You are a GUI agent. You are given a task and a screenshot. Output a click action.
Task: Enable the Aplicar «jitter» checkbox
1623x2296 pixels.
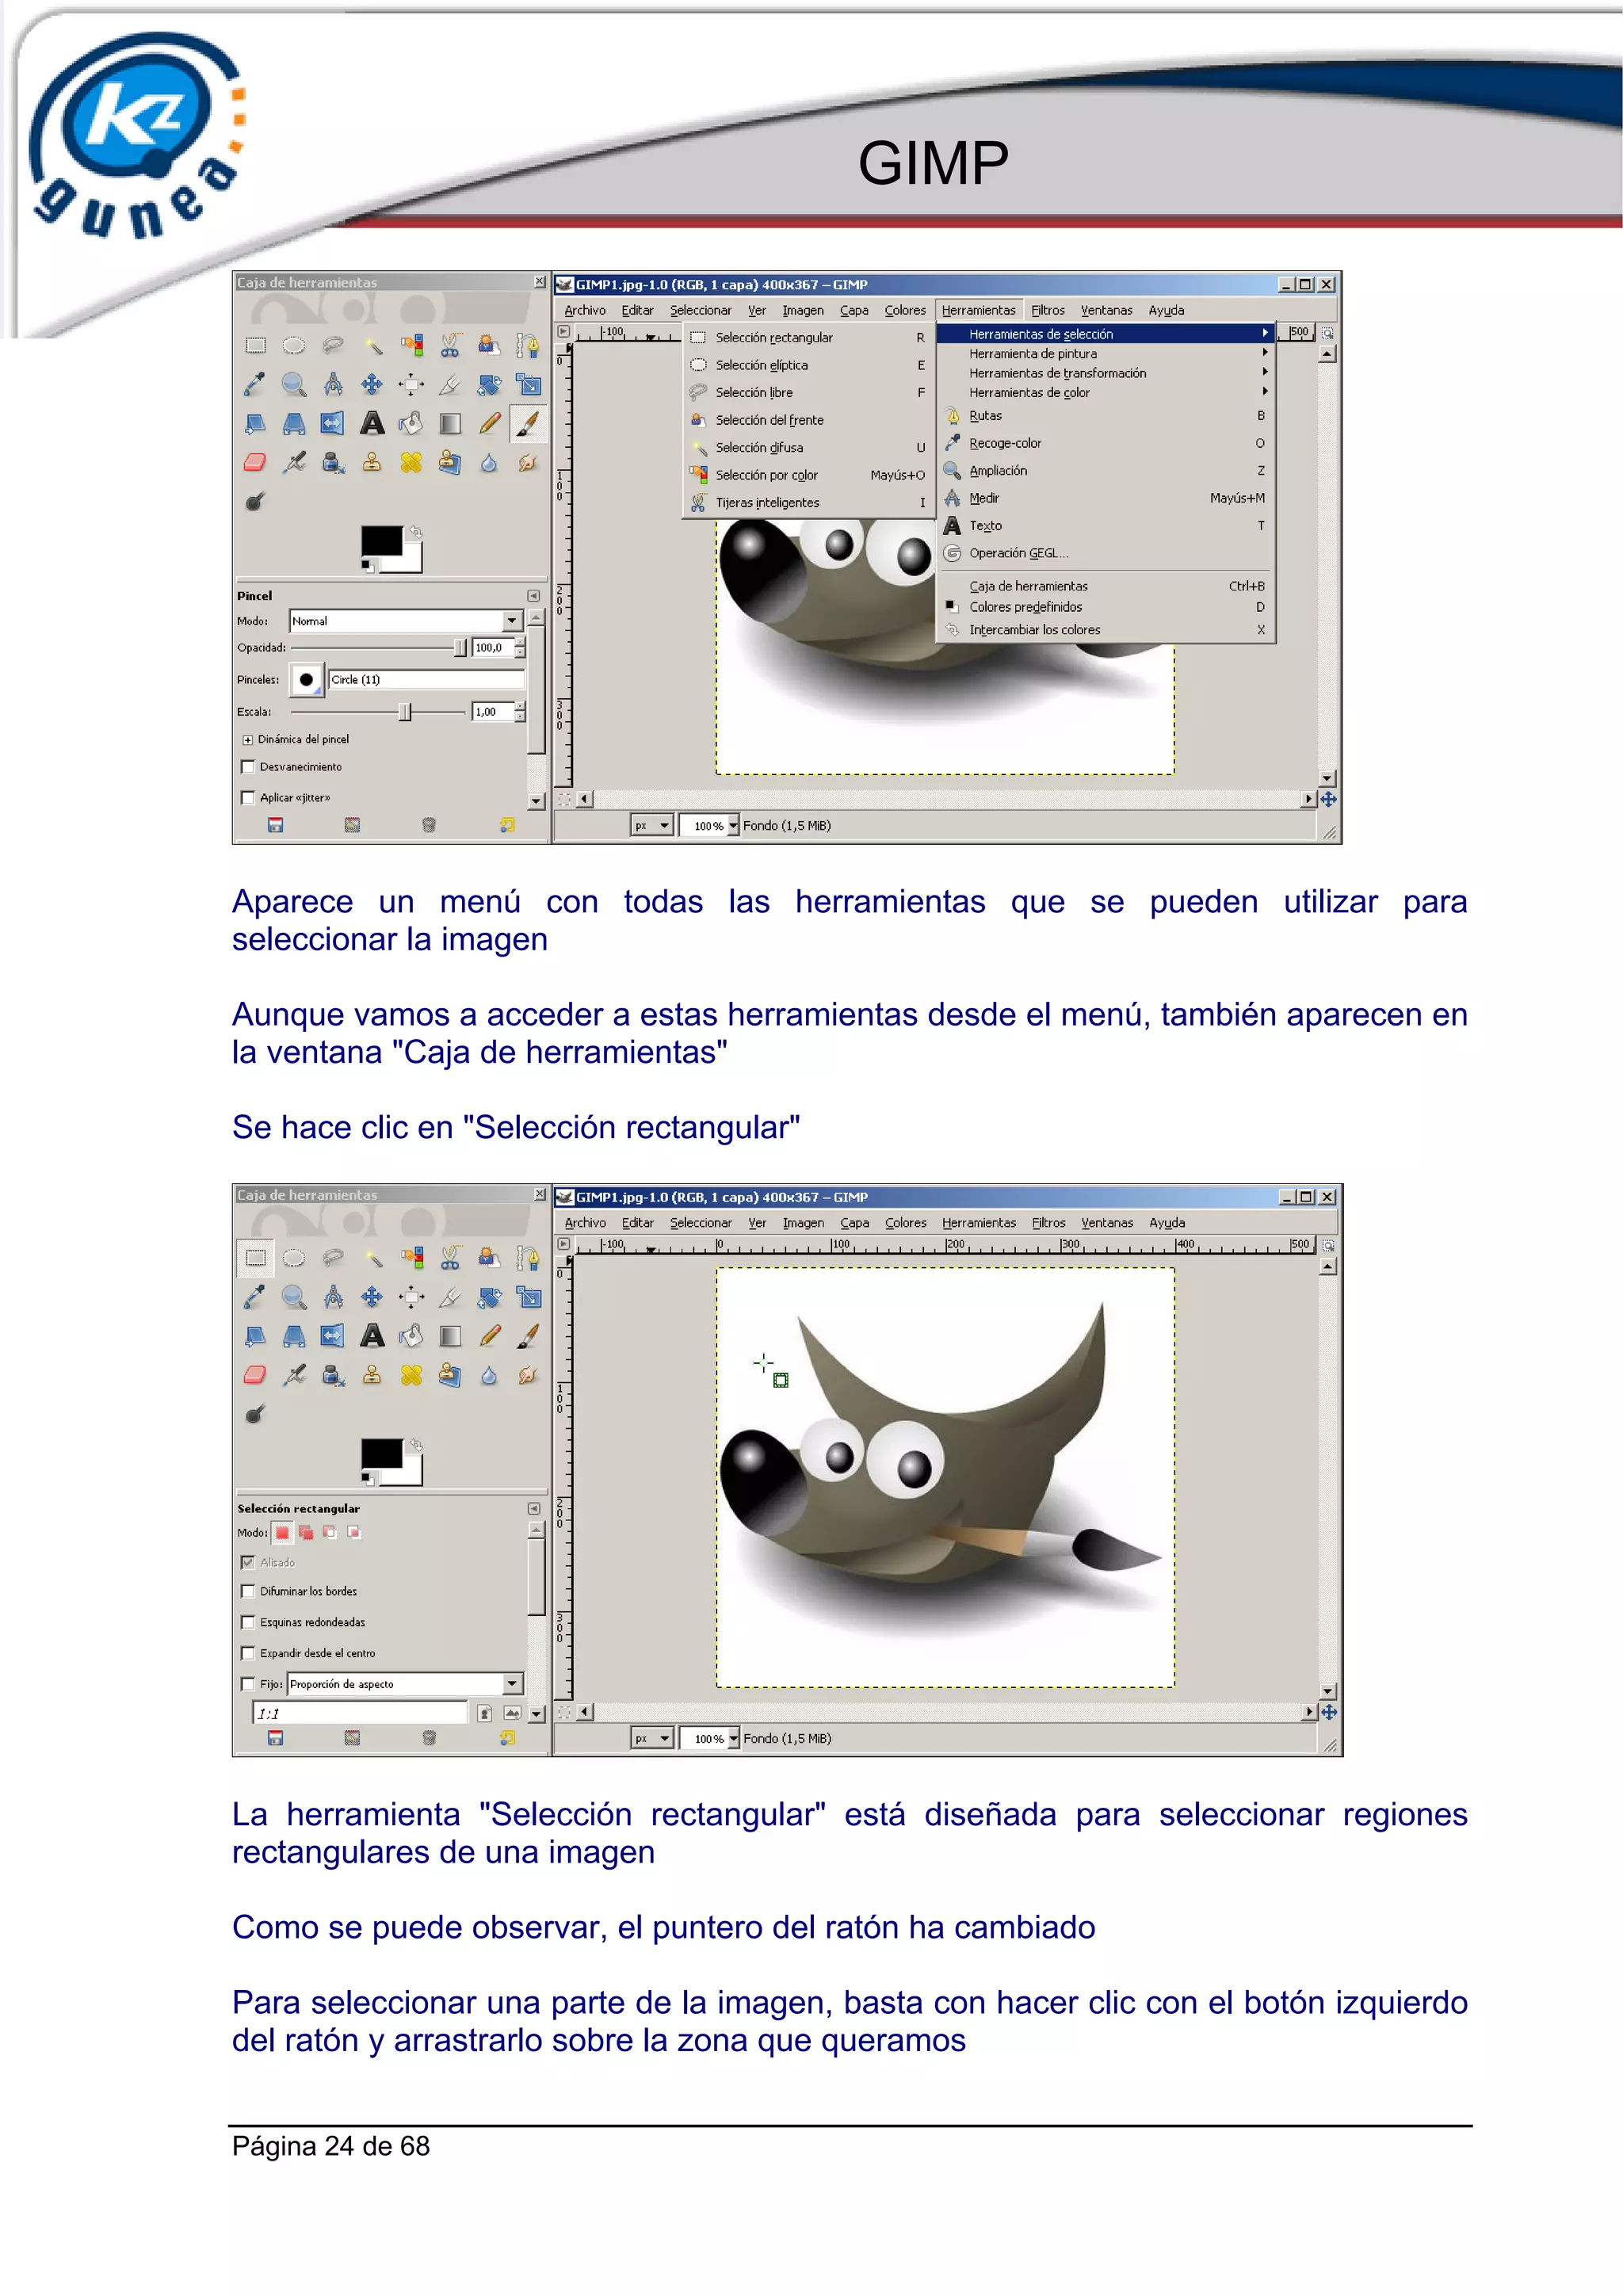pyautogui.click(x=248, y=798)
